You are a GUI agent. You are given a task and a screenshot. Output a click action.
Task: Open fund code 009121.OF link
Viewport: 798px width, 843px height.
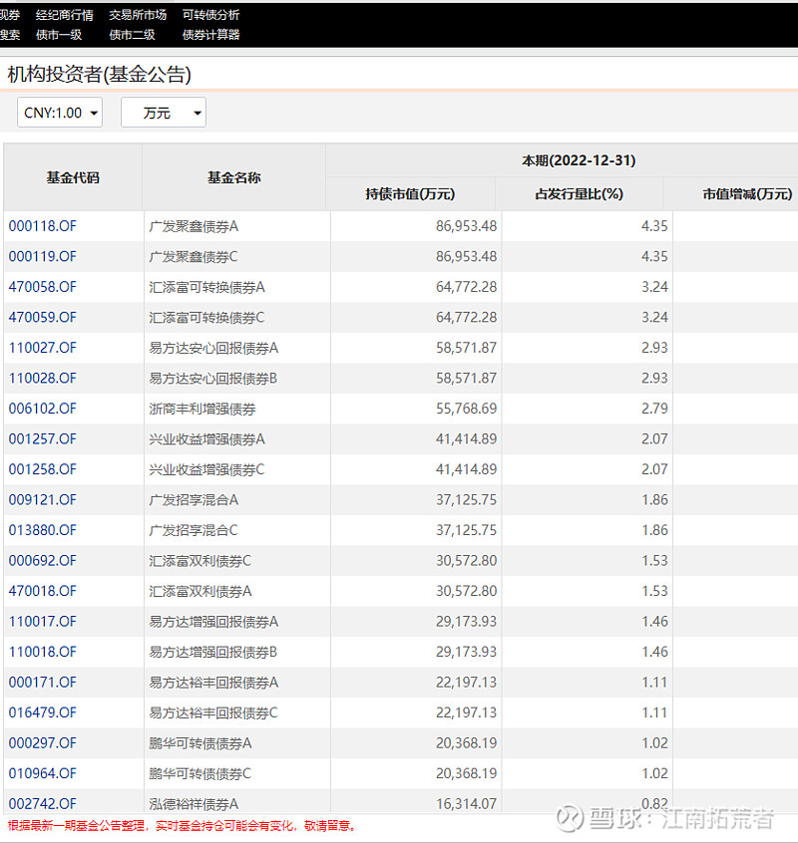43,499
